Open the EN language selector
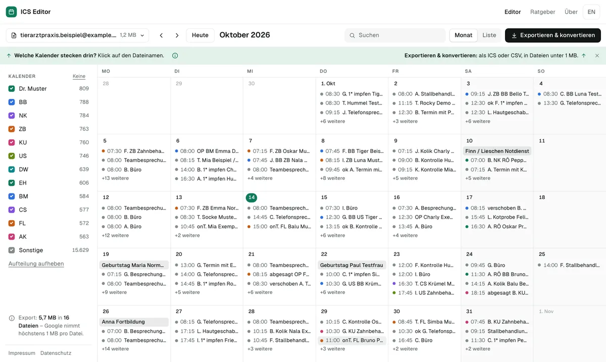Screen dimensions: 606x362 591,12
